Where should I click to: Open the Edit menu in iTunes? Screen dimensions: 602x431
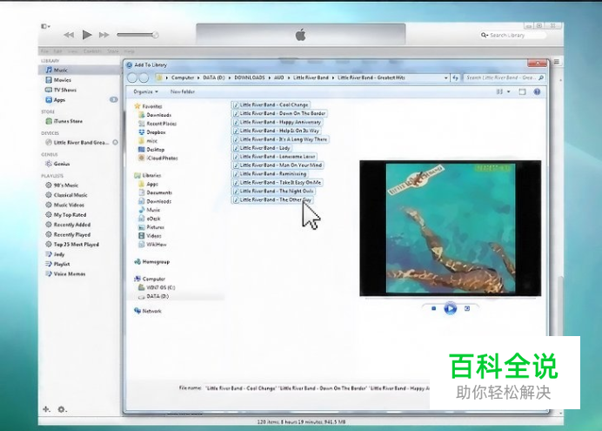(57, 51)
